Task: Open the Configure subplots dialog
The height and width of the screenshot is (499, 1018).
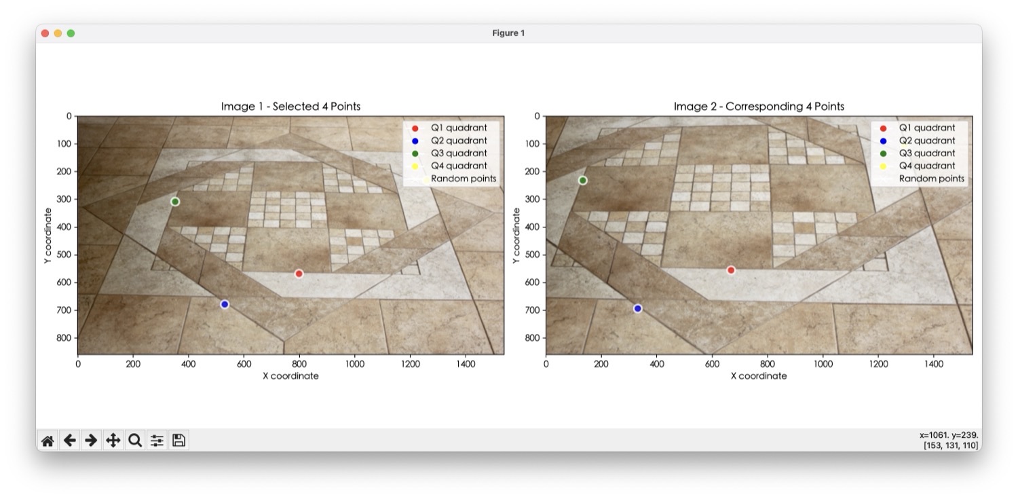Action: (x=157, y=441)
